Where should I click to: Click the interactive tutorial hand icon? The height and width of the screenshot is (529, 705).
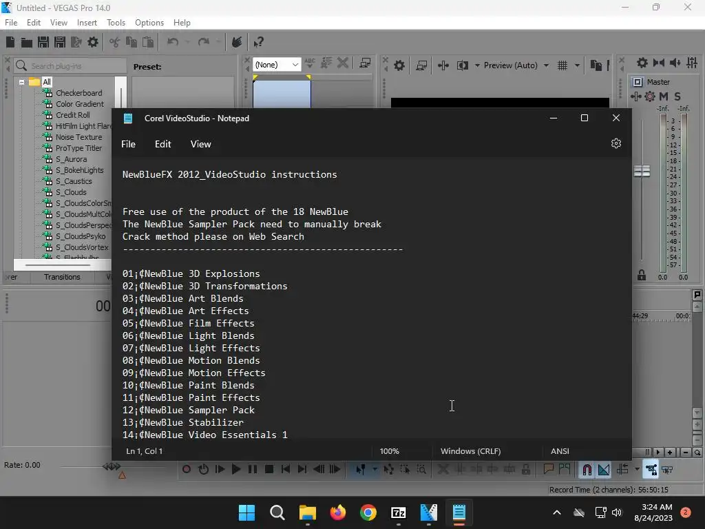[237, 42]
